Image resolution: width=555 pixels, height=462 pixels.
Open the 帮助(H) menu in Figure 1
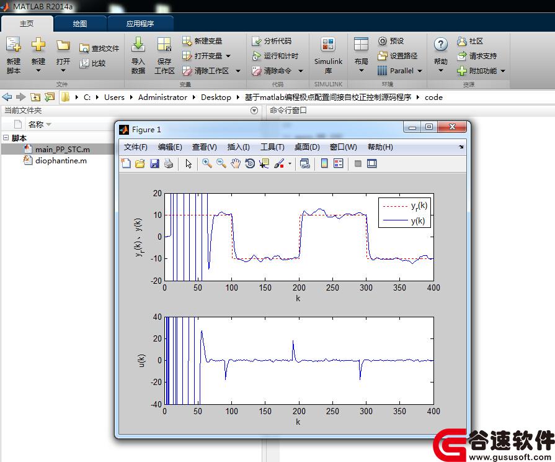click(x=380, y=147)
